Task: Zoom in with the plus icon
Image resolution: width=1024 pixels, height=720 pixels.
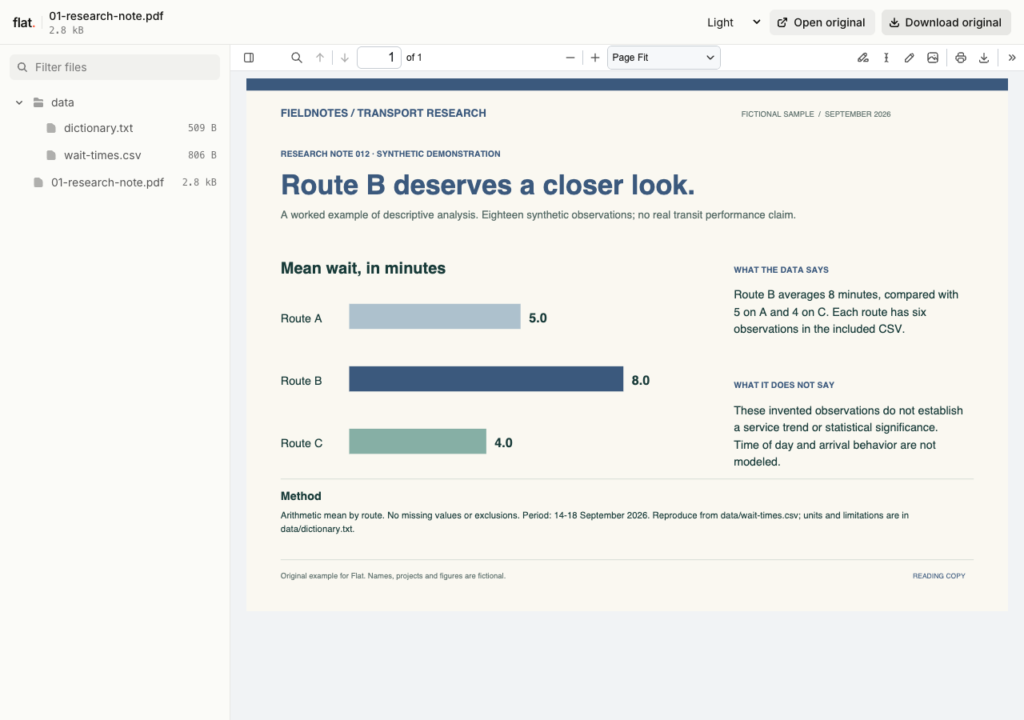Action: tap(595, 58)
